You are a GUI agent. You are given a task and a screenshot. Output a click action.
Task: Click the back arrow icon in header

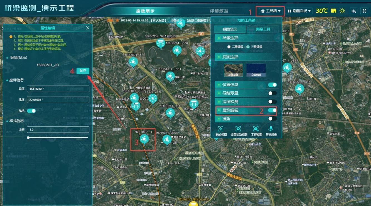354,11
